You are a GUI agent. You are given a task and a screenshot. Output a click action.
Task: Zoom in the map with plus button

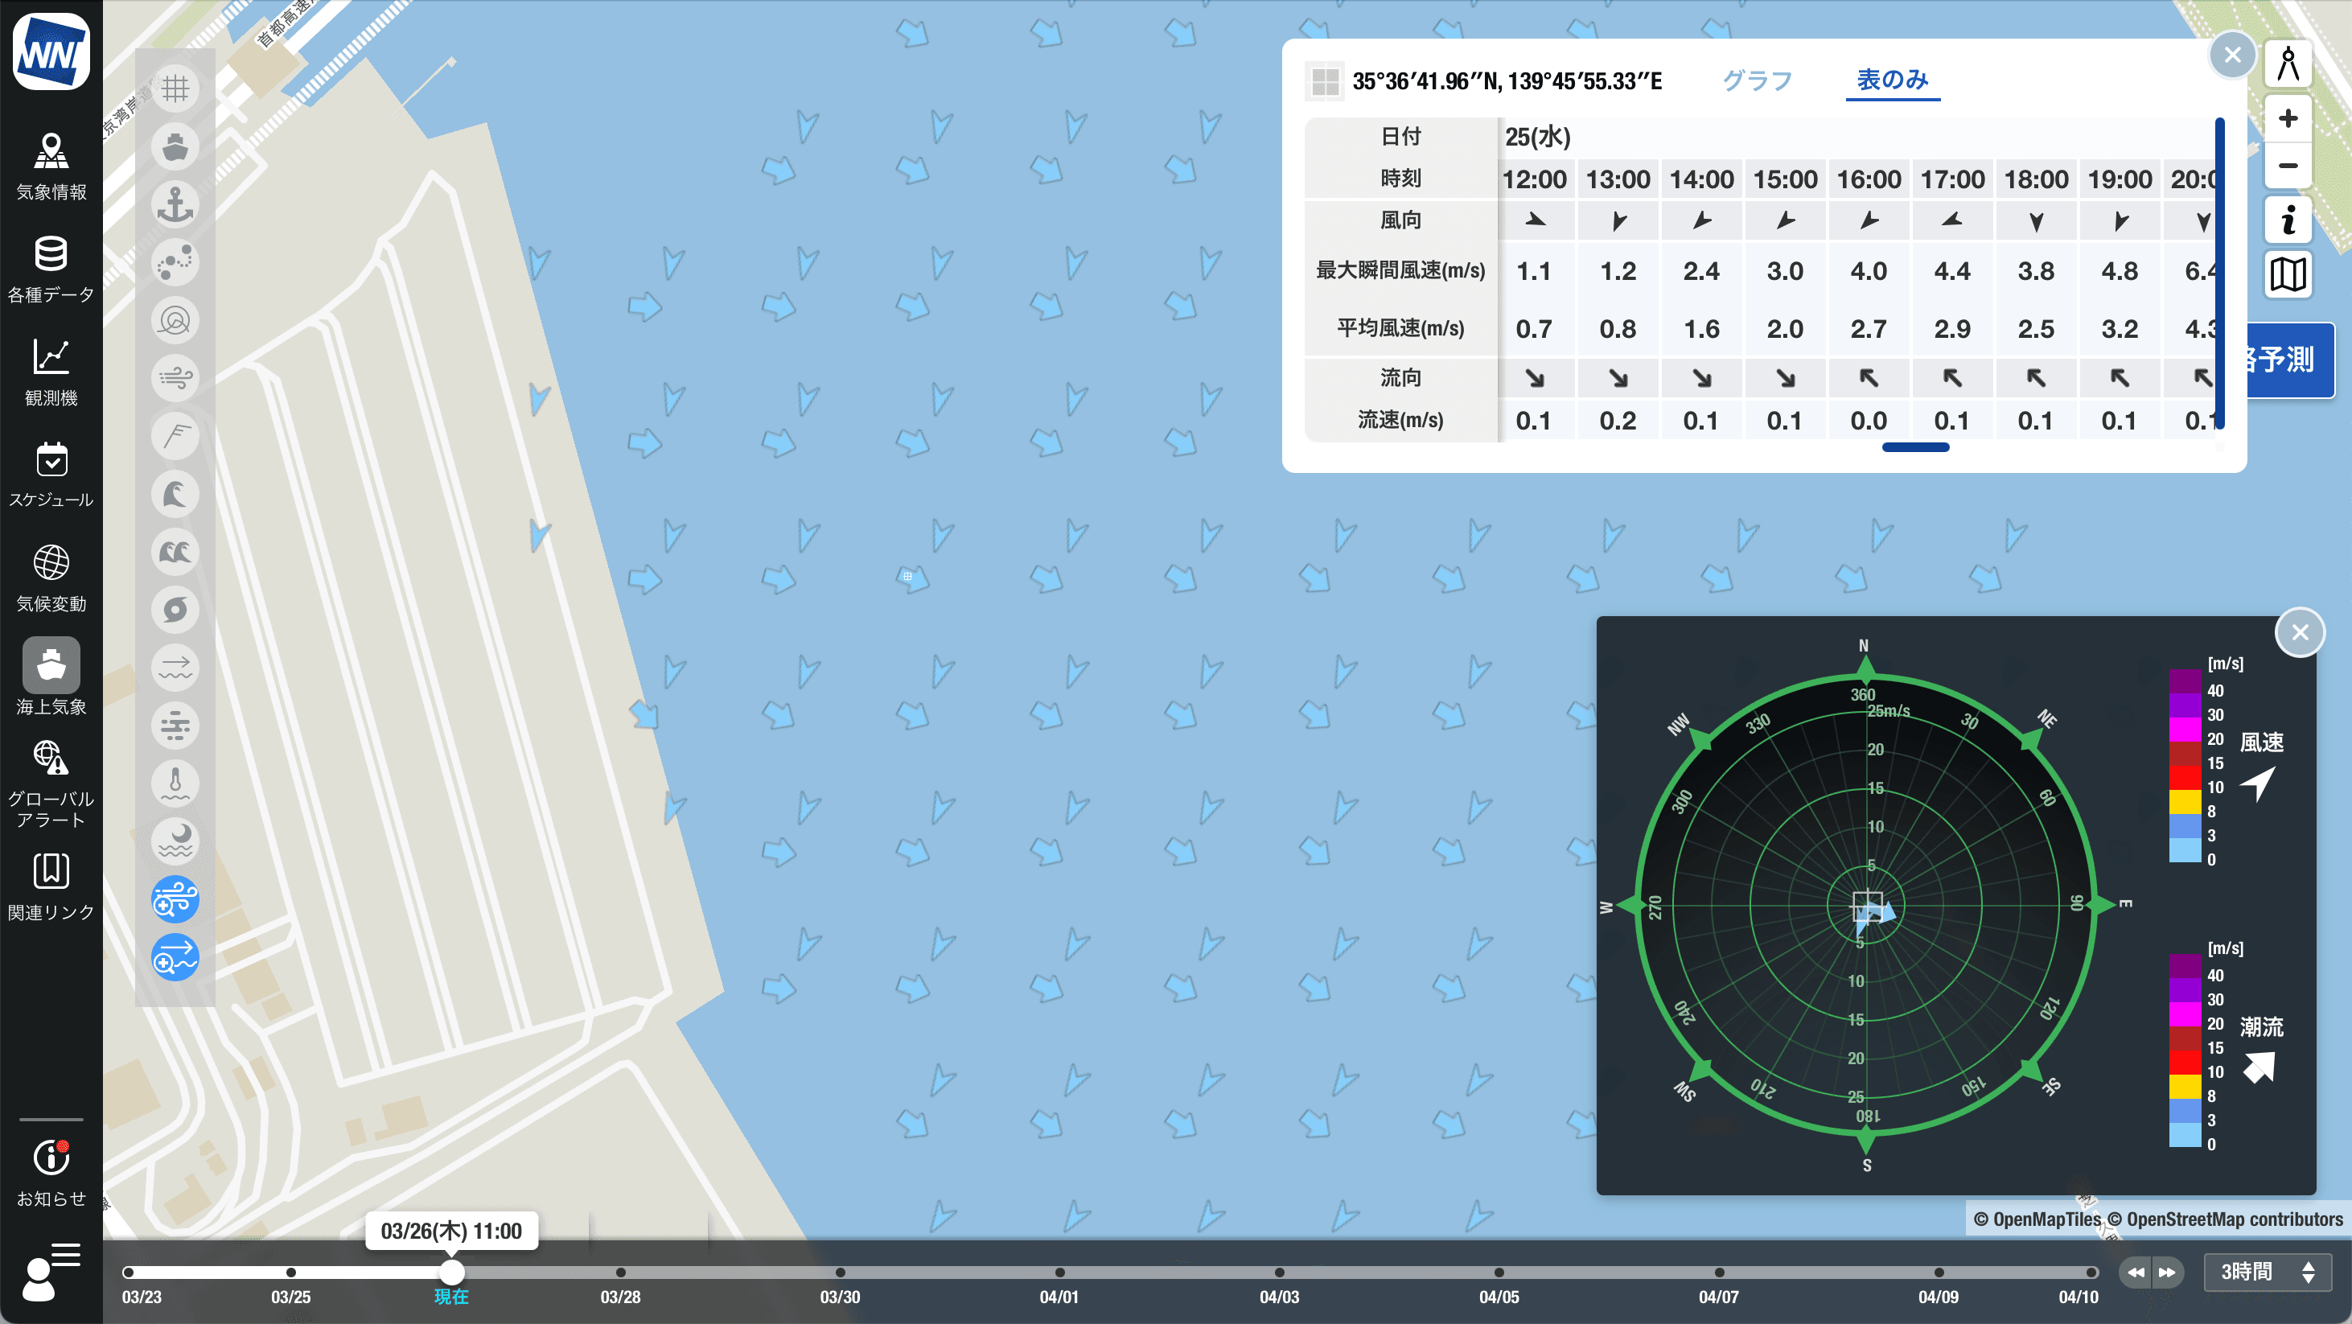[2287, 119]
